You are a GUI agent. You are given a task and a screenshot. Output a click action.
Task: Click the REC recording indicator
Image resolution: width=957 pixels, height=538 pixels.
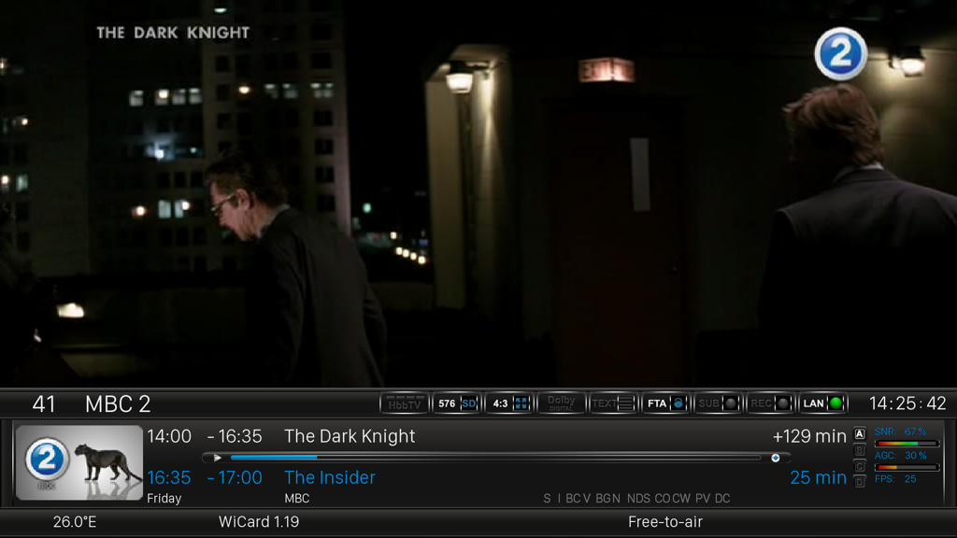click(x=770, y=403)
